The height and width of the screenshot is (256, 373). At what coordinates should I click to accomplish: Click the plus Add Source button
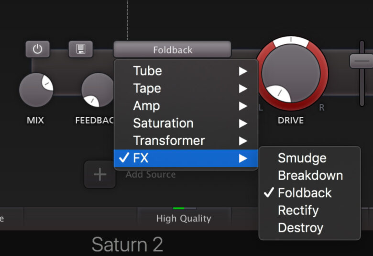[100, 175]
